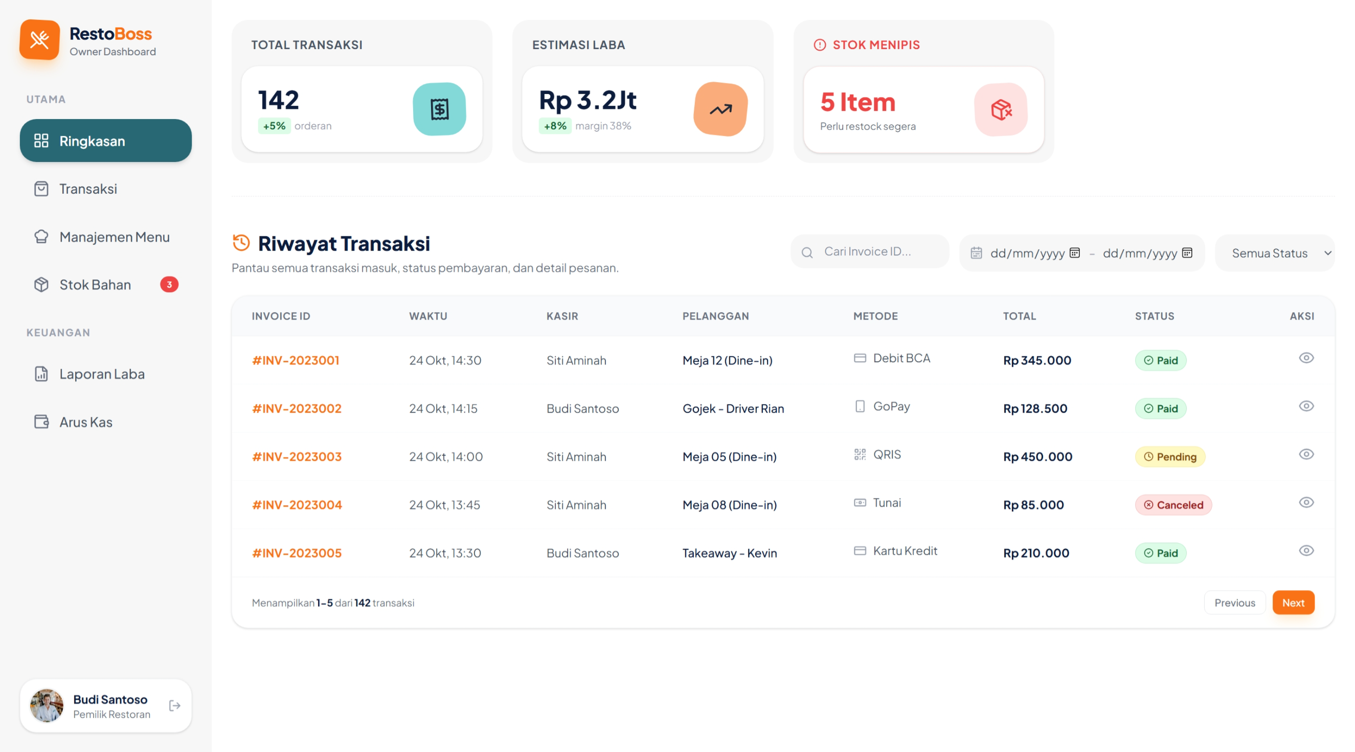Click the search magnifier icon
The image size is (1355, 752).
(x=807, y=252)
